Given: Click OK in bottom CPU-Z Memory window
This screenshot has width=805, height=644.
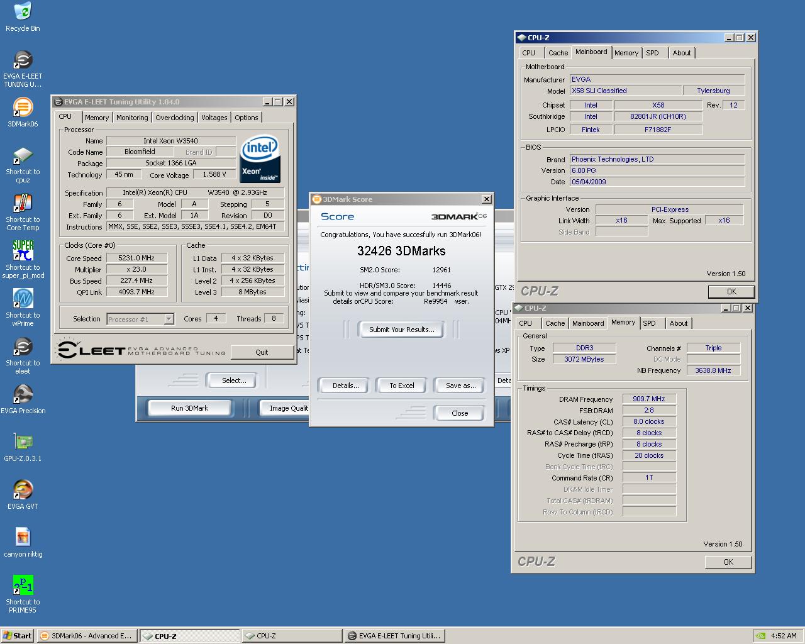Looking at the screenshot, I should coord(728,562).
